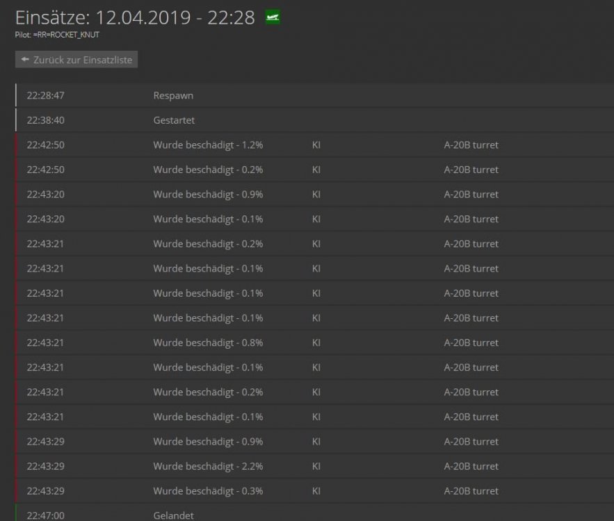Select the 0.9% damage entry at 22:43:20

coord(208,195)
